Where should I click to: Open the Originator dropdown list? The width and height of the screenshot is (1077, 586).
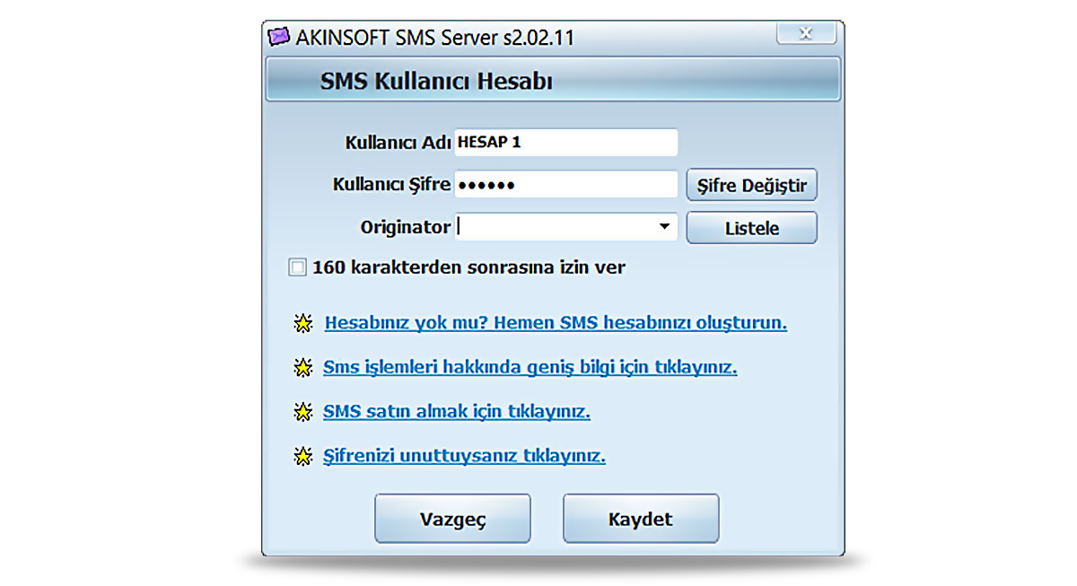point(666,227)
